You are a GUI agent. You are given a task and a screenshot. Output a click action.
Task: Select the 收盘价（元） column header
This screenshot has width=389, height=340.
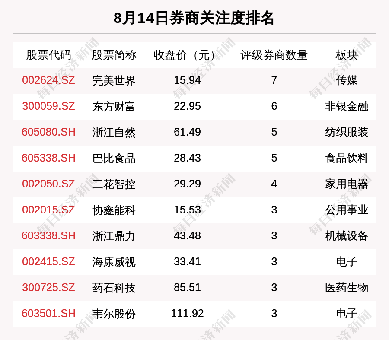185,55
